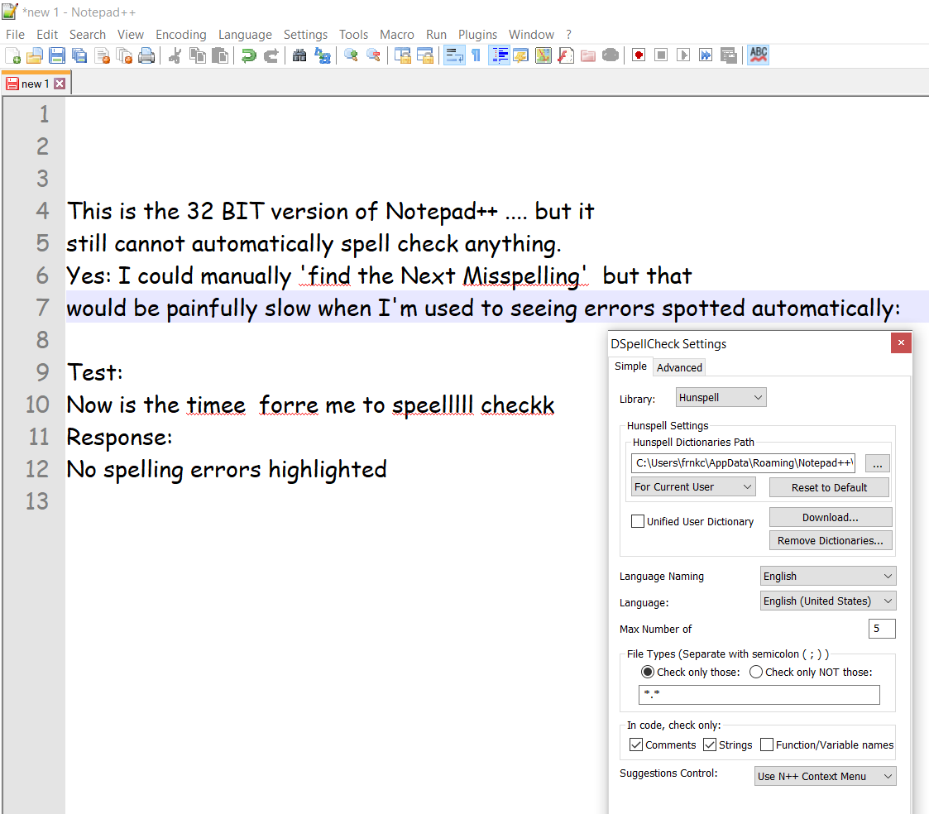Click Run macro multiple times icon
This screenshot has width=929, height=814.
point(706,55)
